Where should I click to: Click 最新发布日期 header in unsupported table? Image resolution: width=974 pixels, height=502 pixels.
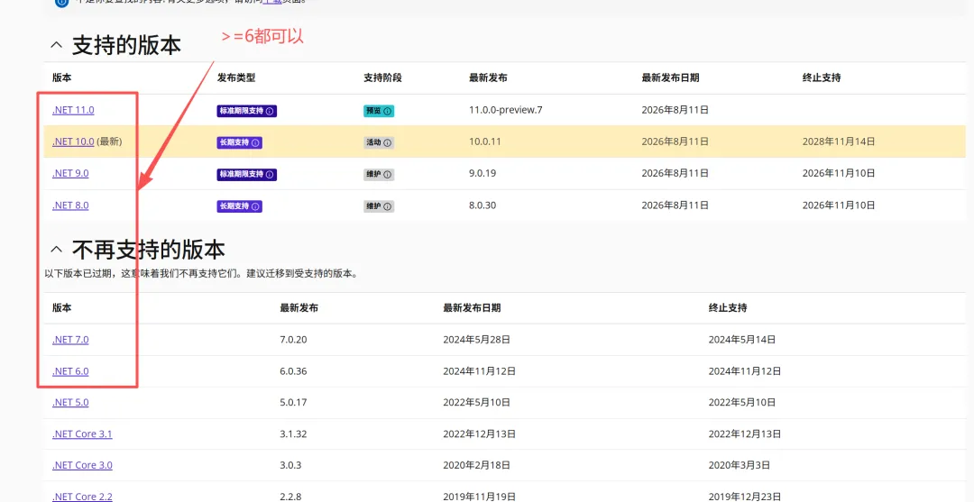click(x=472, y=307)
